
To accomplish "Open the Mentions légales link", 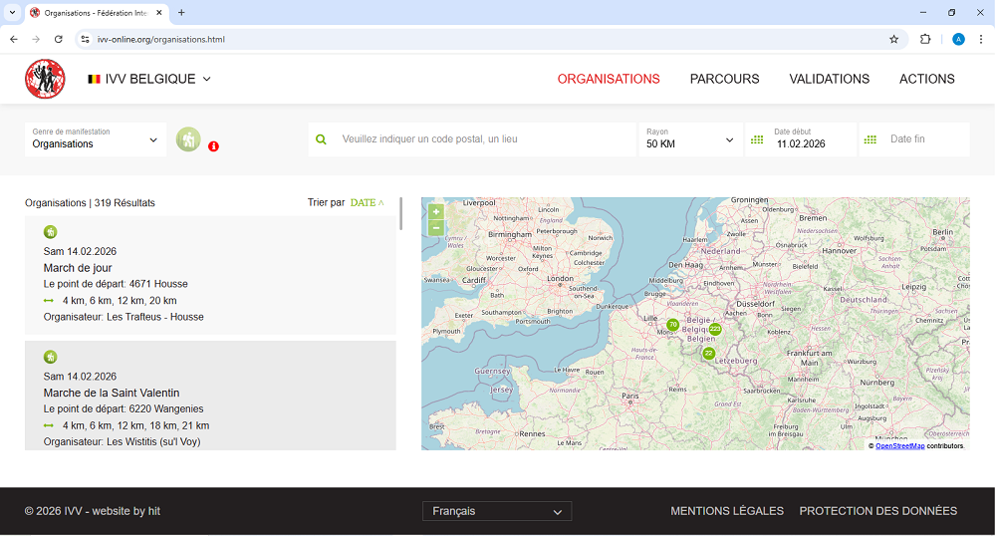I will 726,511.
